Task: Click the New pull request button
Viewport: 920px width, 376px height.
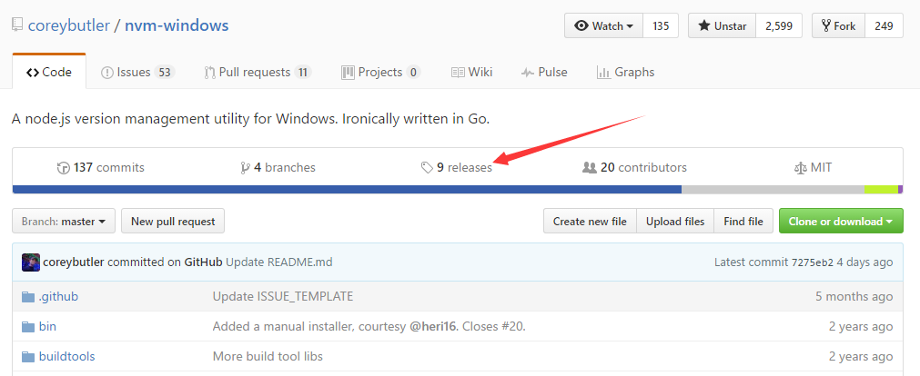Action: tap(173, 222)
